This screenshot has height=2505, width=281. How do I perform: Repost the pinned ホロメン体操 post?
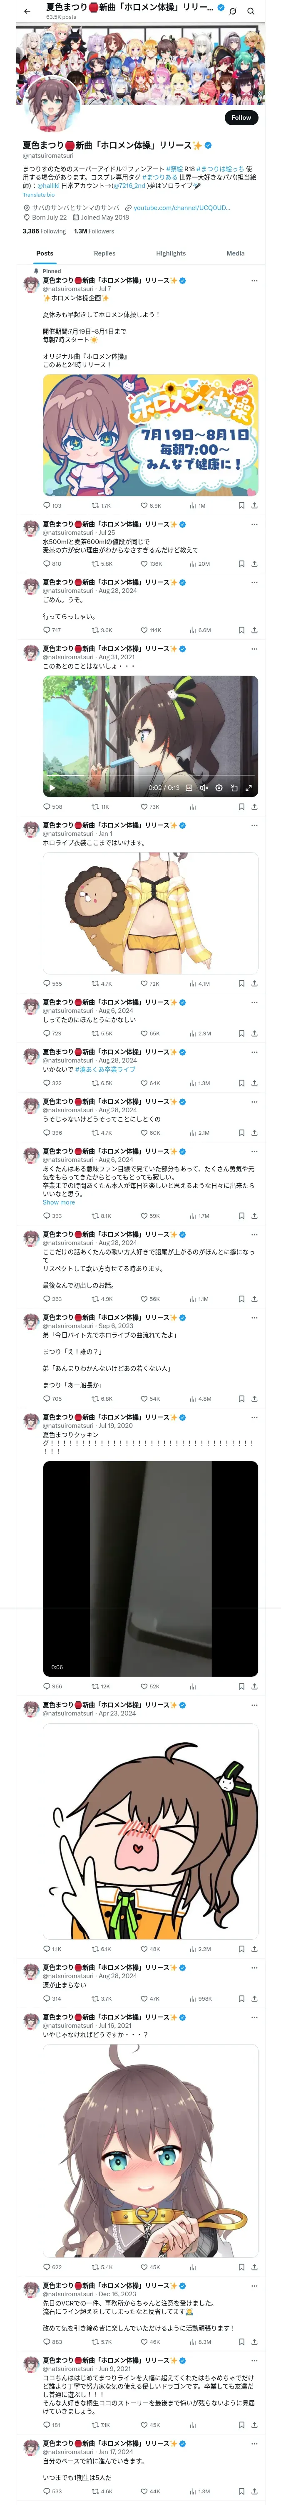click(101, 506)
